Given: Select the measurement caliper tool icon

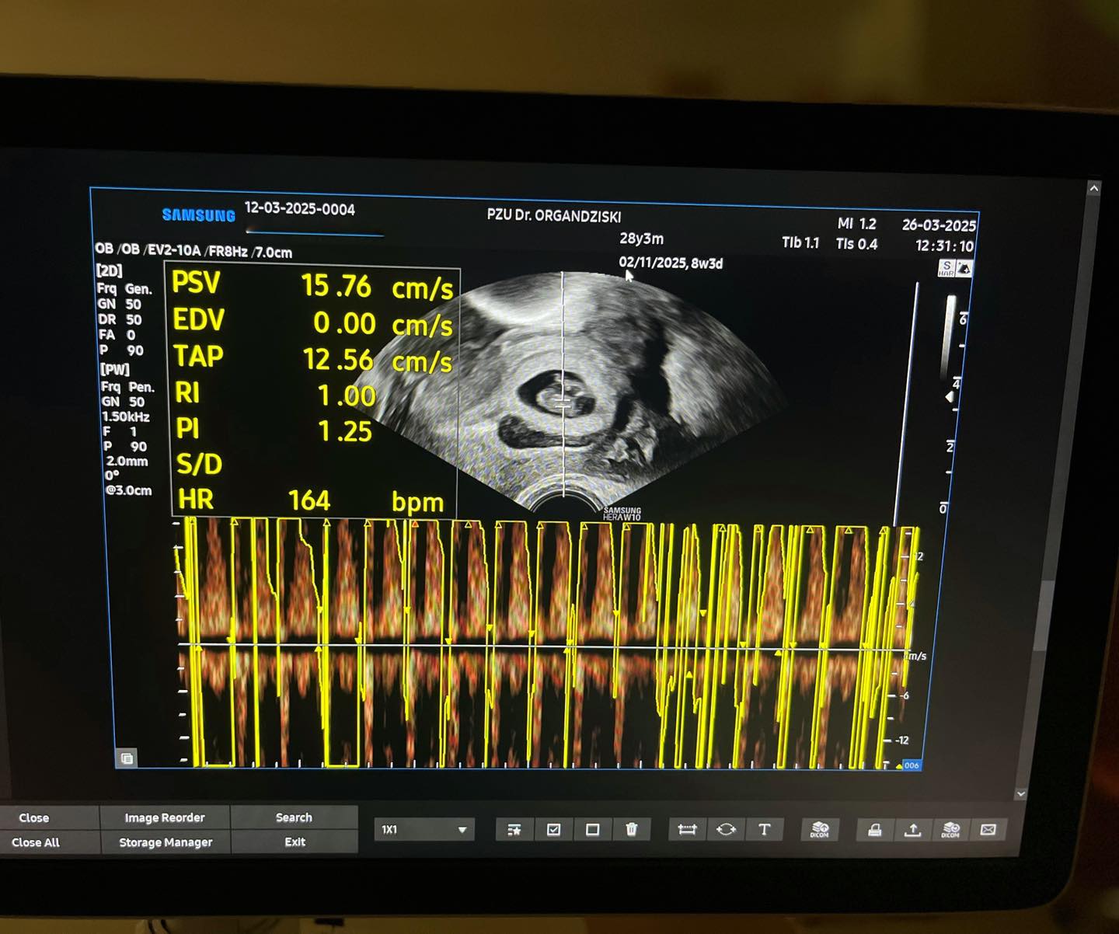Looking at the screenshot, I should tap(687, 830).
